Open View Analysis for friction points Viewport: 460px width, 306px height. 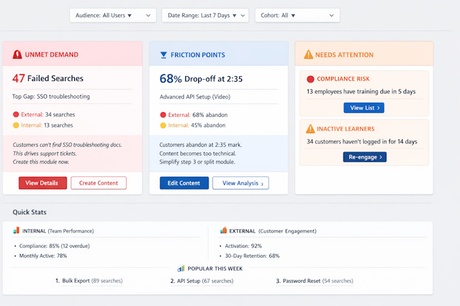coord(241,183)
